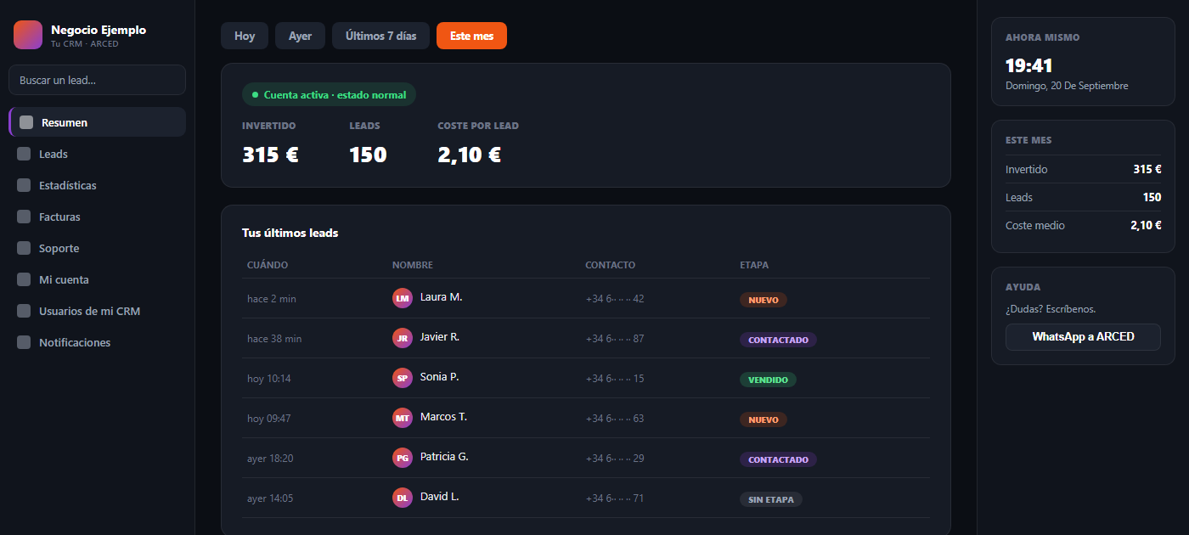
Task: Click the Soporte sidebar icon
Action: [24, 248]
